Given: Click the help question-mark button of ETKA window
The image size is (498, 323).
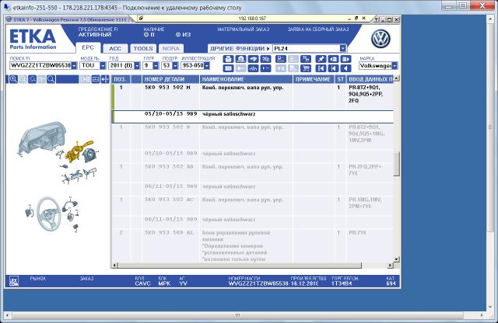Looking at the screenshot, I should pyautogui.click(x=377, y=19).
